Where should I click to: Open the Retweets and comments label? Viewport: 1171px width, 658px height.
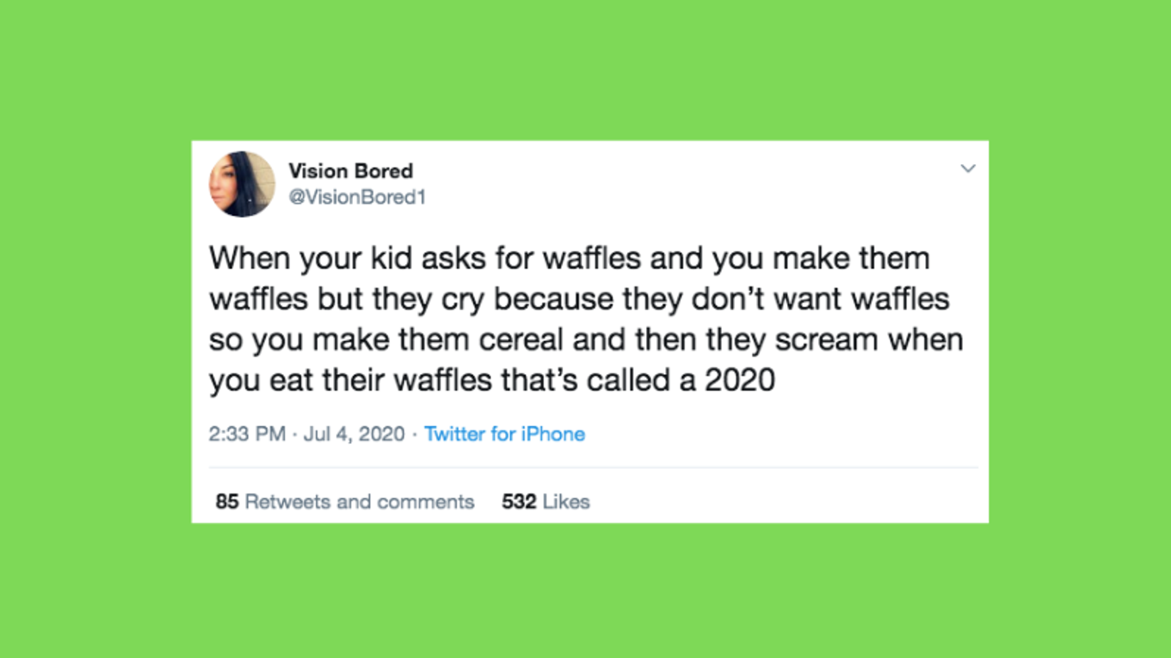[360, 502]
